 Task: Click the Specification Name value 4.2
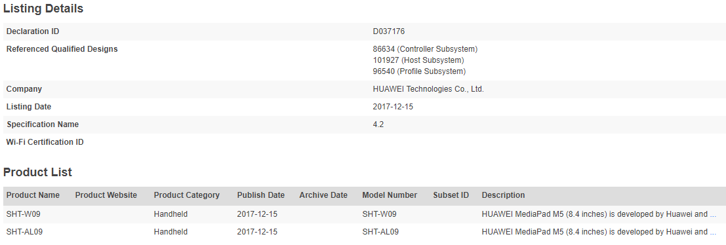pos(378,124)
